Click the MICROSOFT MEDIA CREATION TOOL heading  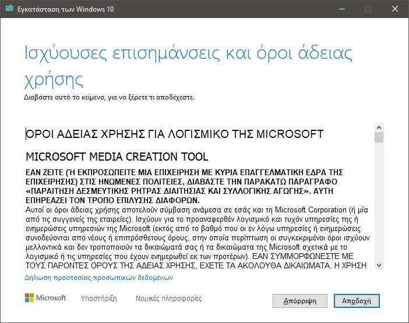[117, 157]
